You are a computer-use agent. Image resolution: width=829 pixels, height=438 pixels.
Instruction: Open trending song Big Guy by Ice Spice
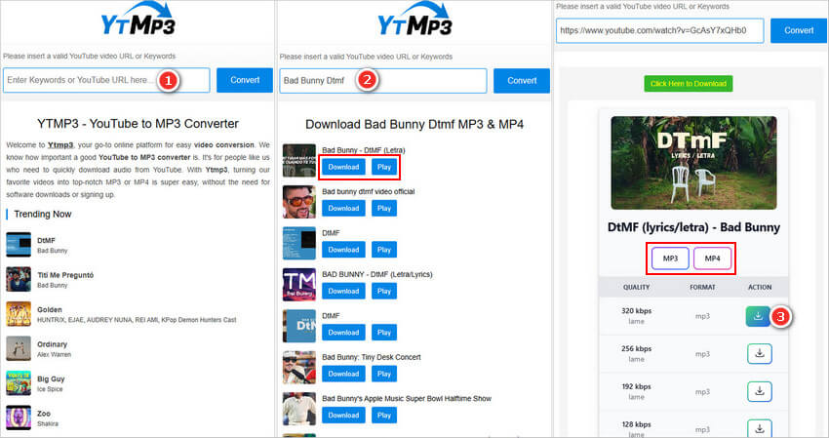(x=51, y=378)
